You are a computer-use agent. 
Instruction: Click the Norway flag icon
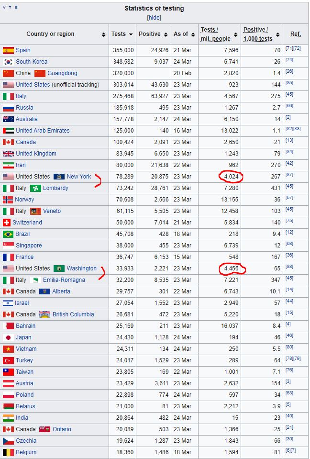coord(8,200)
